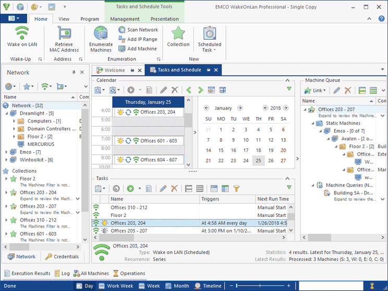Open the Credentials pane
388x291 pixels.
coord(62,257)
